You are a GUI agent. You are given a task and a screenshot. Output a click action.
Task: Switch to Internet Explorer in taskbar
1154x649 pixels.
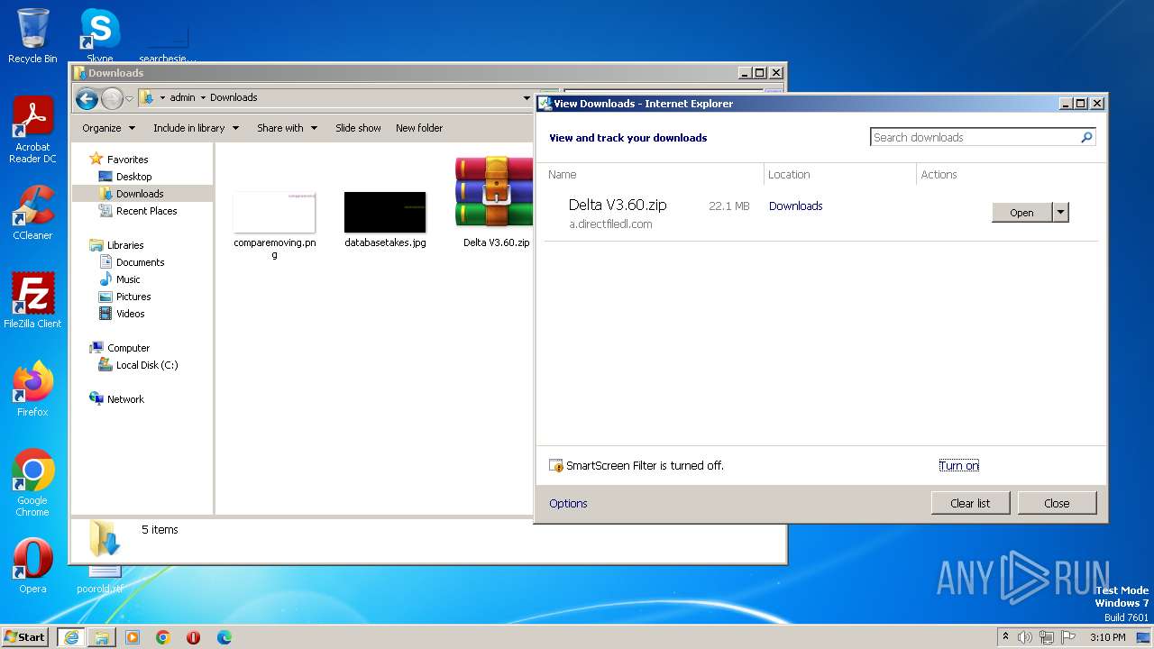[x=70, y=636]
